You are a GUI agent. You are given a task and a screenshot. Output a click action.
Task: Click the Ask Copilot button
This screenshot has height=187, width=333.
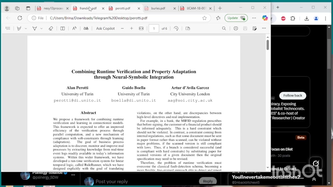[105, 28]
